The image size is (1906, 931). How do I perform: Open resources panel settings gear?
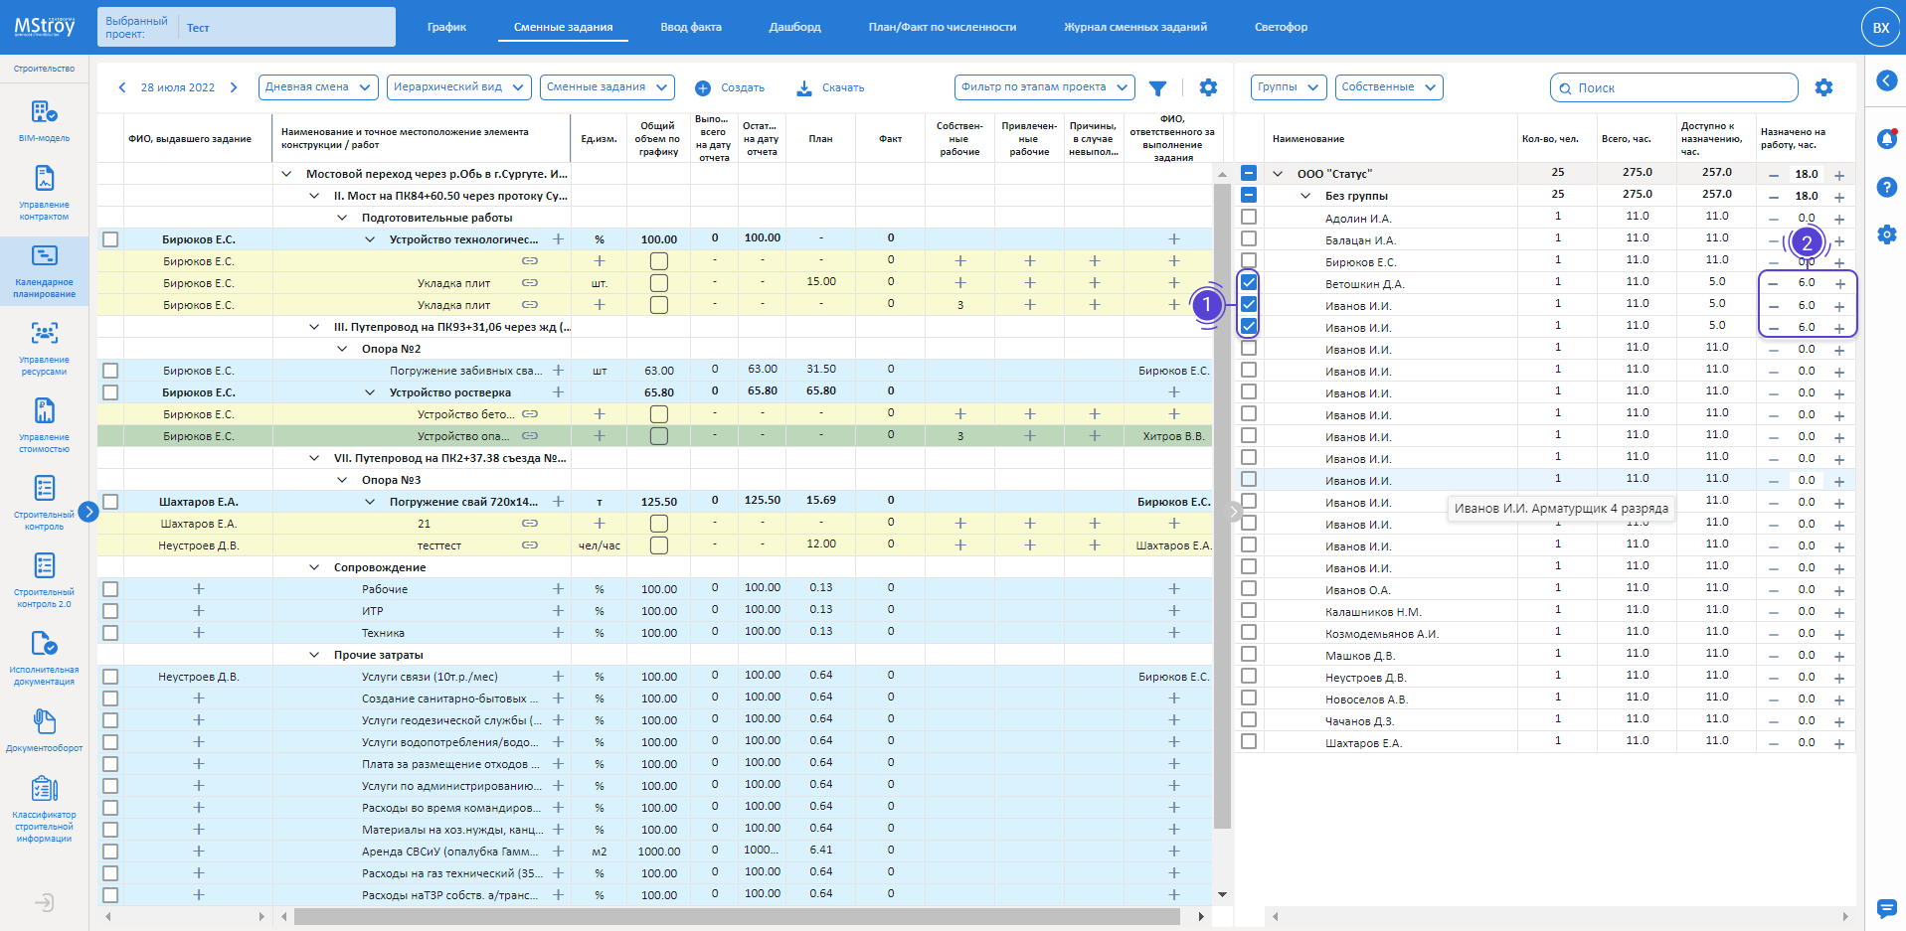(x=1823, y=87)
